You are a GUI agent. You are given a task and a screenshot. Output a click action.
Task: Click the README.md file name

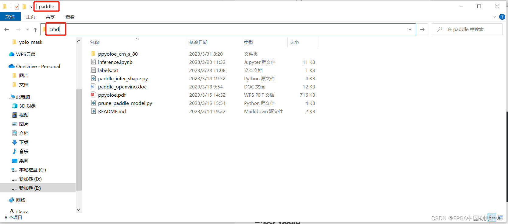click(x=112, y=111)
